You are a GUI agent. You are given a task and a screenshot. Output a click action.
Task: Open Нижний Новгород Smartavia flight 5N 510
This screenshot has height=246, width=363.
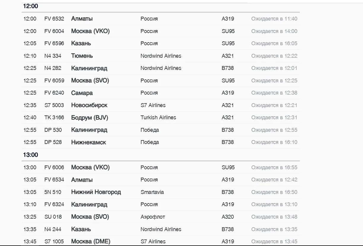[161, 192]
